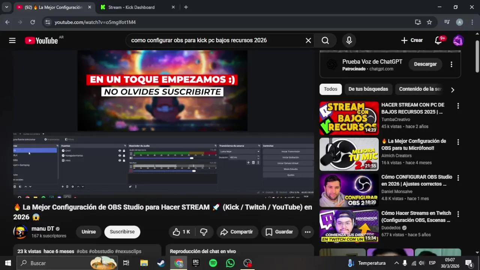Select the Todos filter chip

[x=331, y=89]
